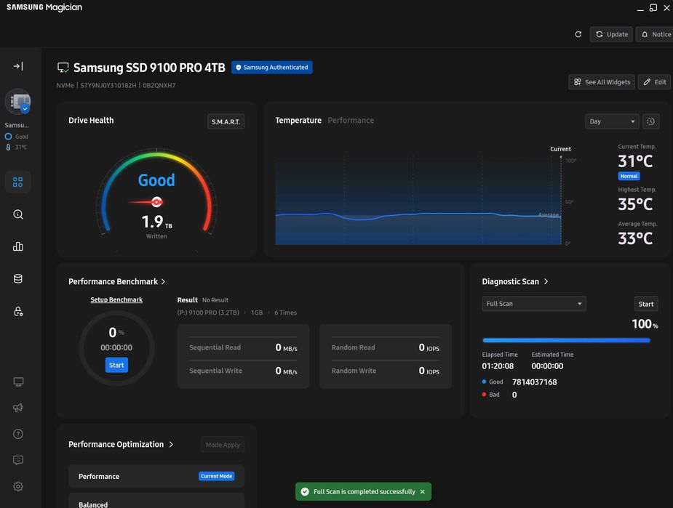Image resolution: width=673 pixels, height=508 pixels.
Task: Expand the sidebar with the arrow icon
Action: tap(18, 66)
